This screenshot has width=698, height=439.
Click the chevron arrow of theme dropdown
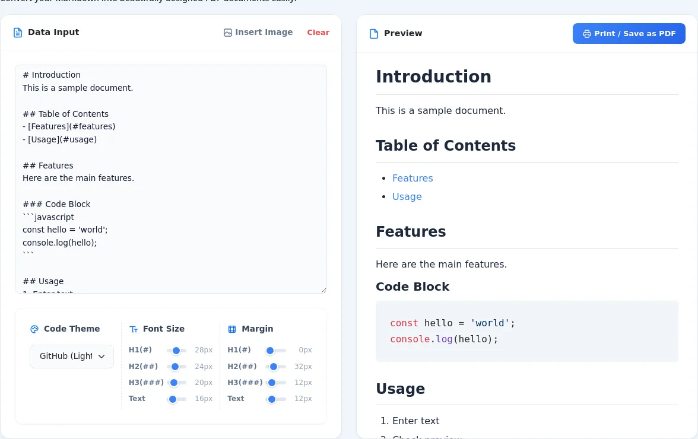pyautogui.click(x=101, y=357)
